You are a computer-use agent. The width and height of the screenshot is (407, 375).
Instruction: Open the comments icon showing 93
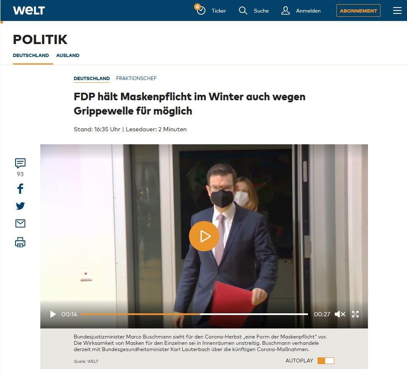pos(20,163)
